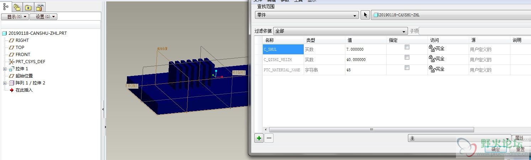Toggle 指定 checkbox for C_SHUL
The height and width of the screenshot is (160, 531).
407,47
